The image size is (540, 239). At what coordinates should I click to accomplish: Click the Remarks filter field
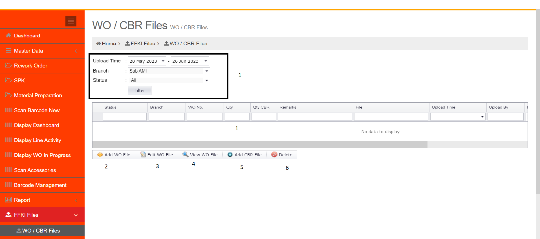(315, 117)
